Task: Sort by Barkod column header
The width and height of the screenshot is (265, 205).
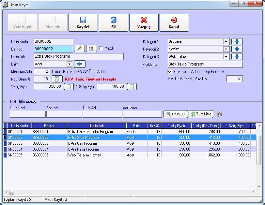Action: tap(50, 126)
